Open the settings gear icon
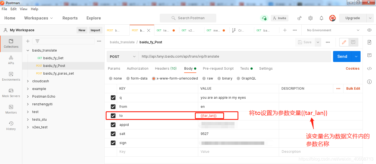The height and width of the screenshot is (164, 376). click(x=310, y=18)
